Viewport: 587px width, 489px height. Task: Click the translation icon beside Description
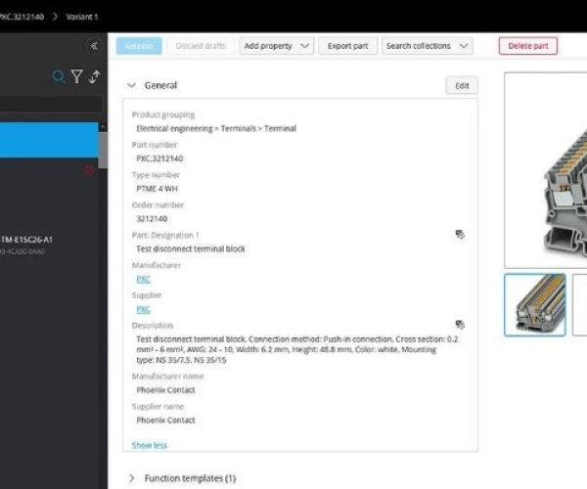click(x=460, y=325)
